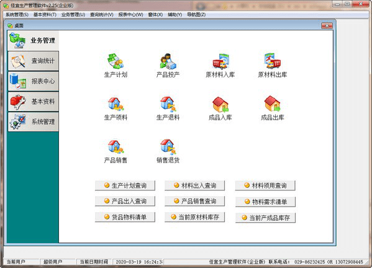Open the 业务管理(U) menu
This screenshot has height=268, width=372.
(73, 15)
